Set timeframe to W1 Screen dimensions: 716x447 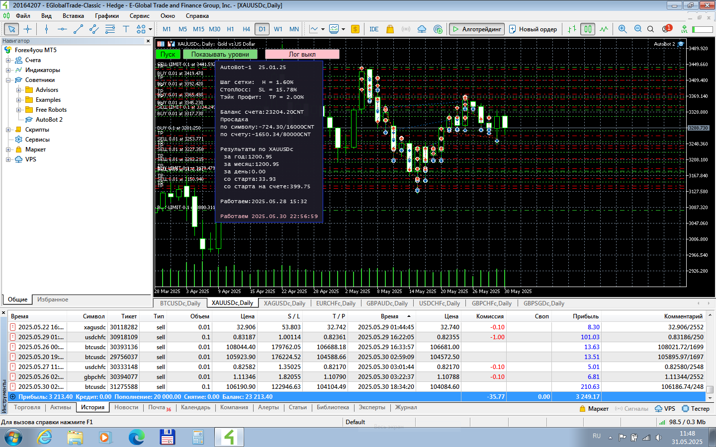(x=278, y=29)
